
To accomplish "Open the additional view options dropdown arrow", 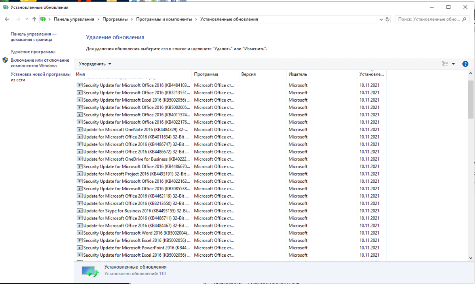I will pos(453,64).
